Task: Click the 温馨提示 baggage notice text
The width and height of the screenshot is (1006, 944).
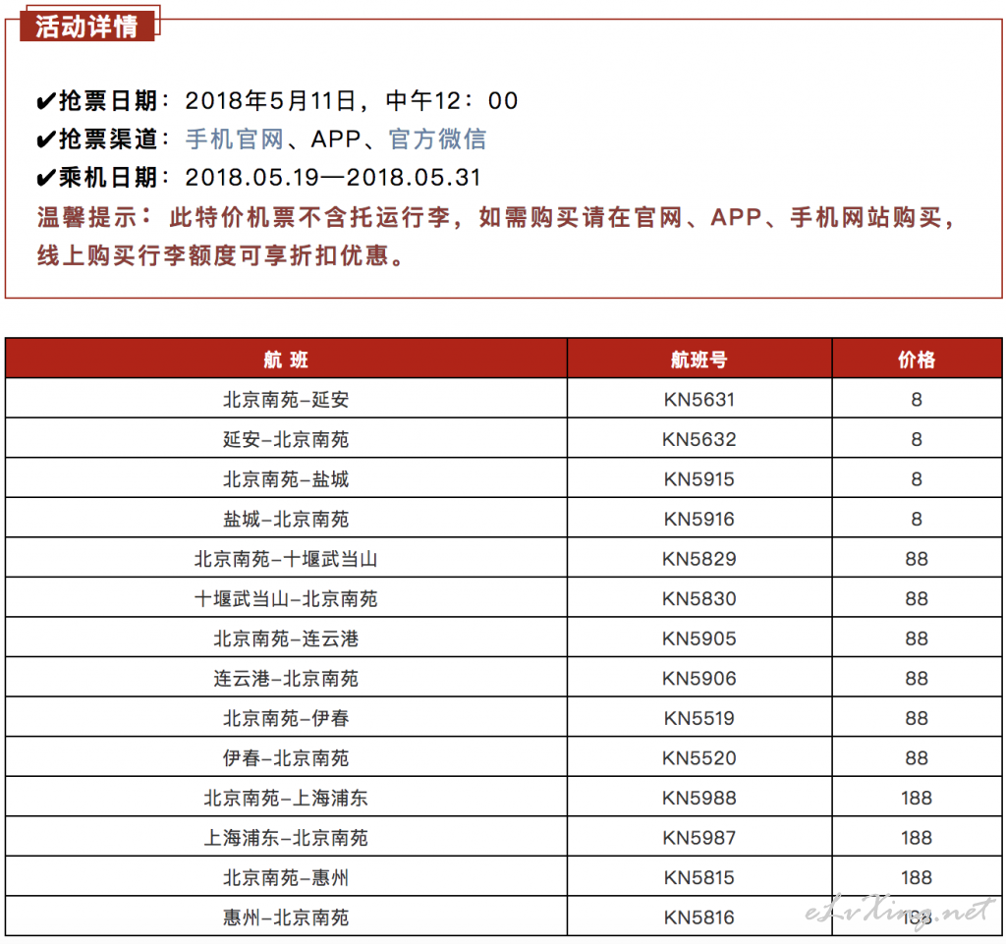Action: point(496,236)
